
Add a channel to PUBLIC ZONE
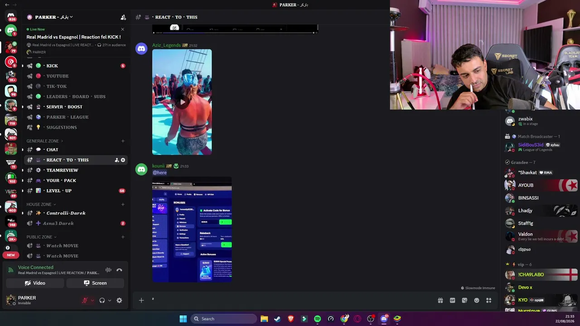123,237
